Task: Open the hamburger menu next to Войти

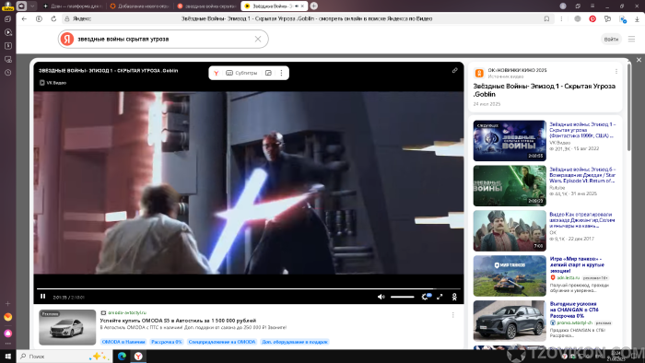Action: (631, 39)
